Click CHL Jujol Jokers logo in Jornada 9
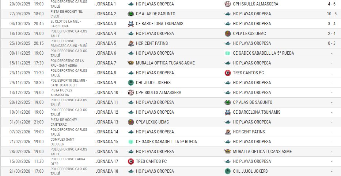The height and width of the screenshot is (176, 341). pyautogui.click(x=131, y=83)
